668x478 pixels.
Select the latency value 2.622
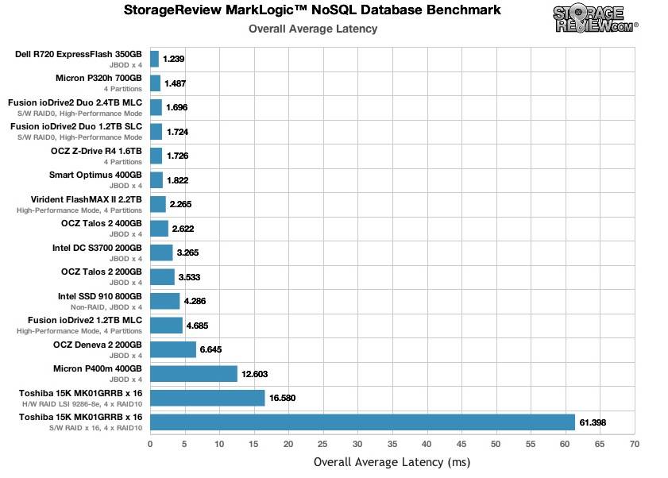tap(183, 229)
